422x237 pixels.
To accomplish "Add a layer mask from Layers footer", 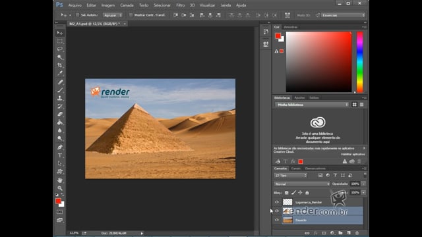I will tap(324, 233).
